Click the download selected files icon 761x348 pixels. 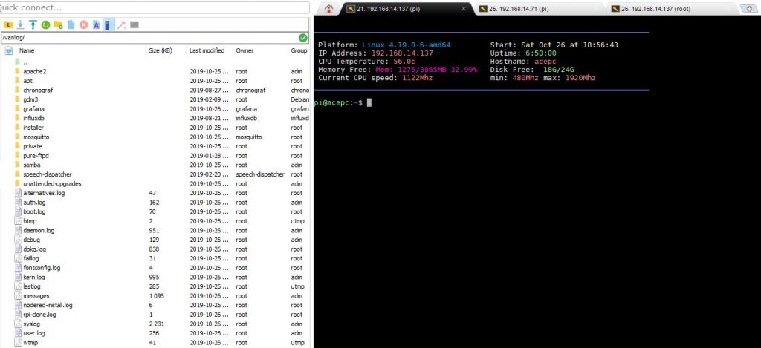(x=21, y=24)
